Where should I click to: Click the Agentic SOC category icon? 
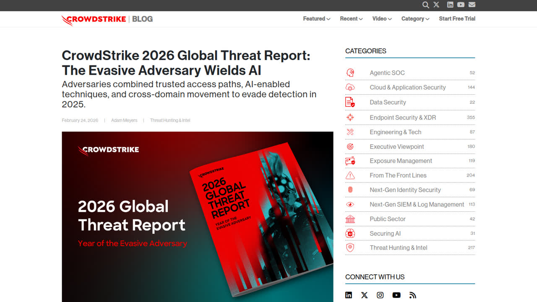[350, 73]
